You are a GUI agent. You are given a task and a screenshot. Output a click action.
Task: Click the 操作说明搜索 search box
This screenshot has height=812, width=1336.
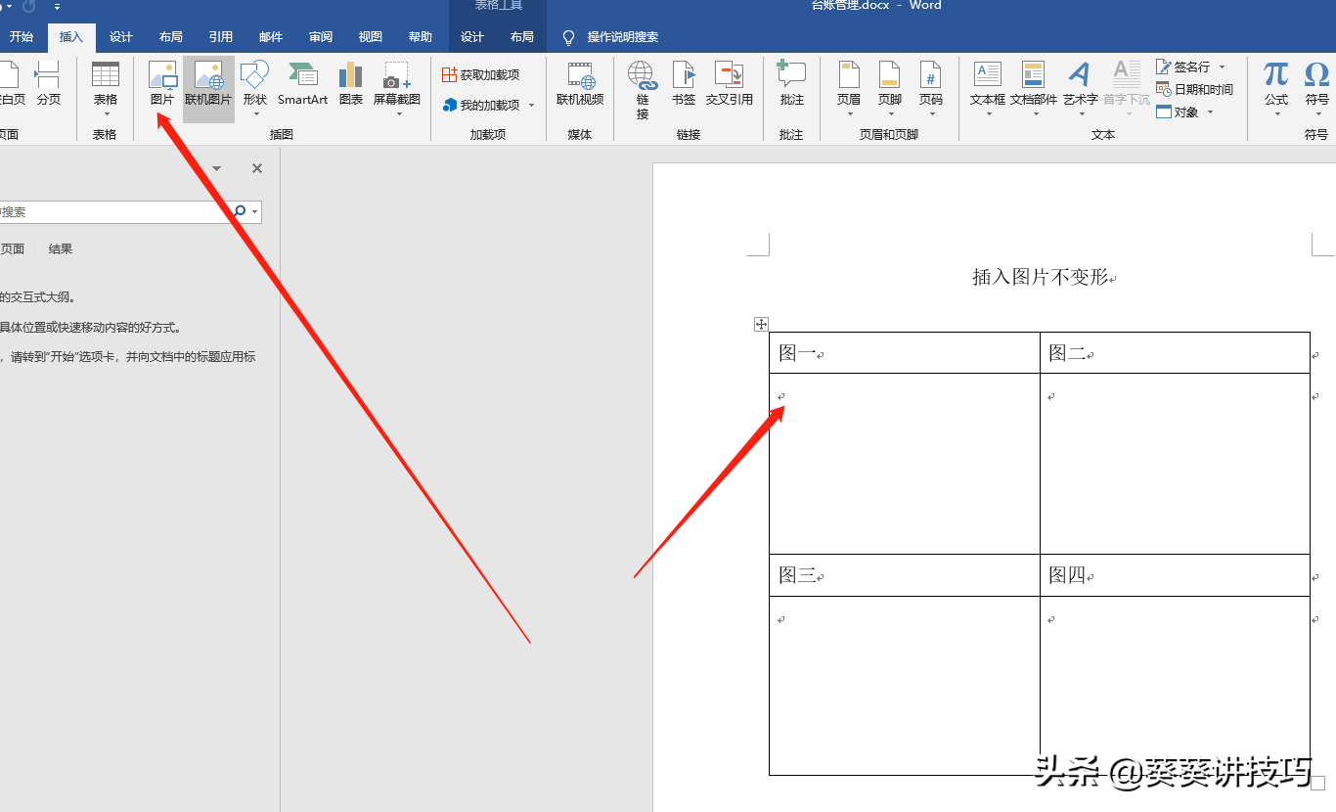tap(622, 37)
